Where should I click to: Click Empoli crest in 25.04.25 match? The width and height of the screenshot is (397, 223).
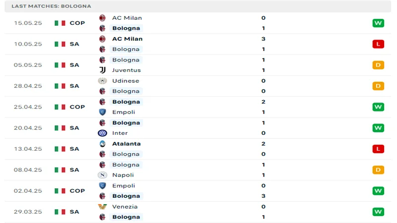click(x=103, y=112)
